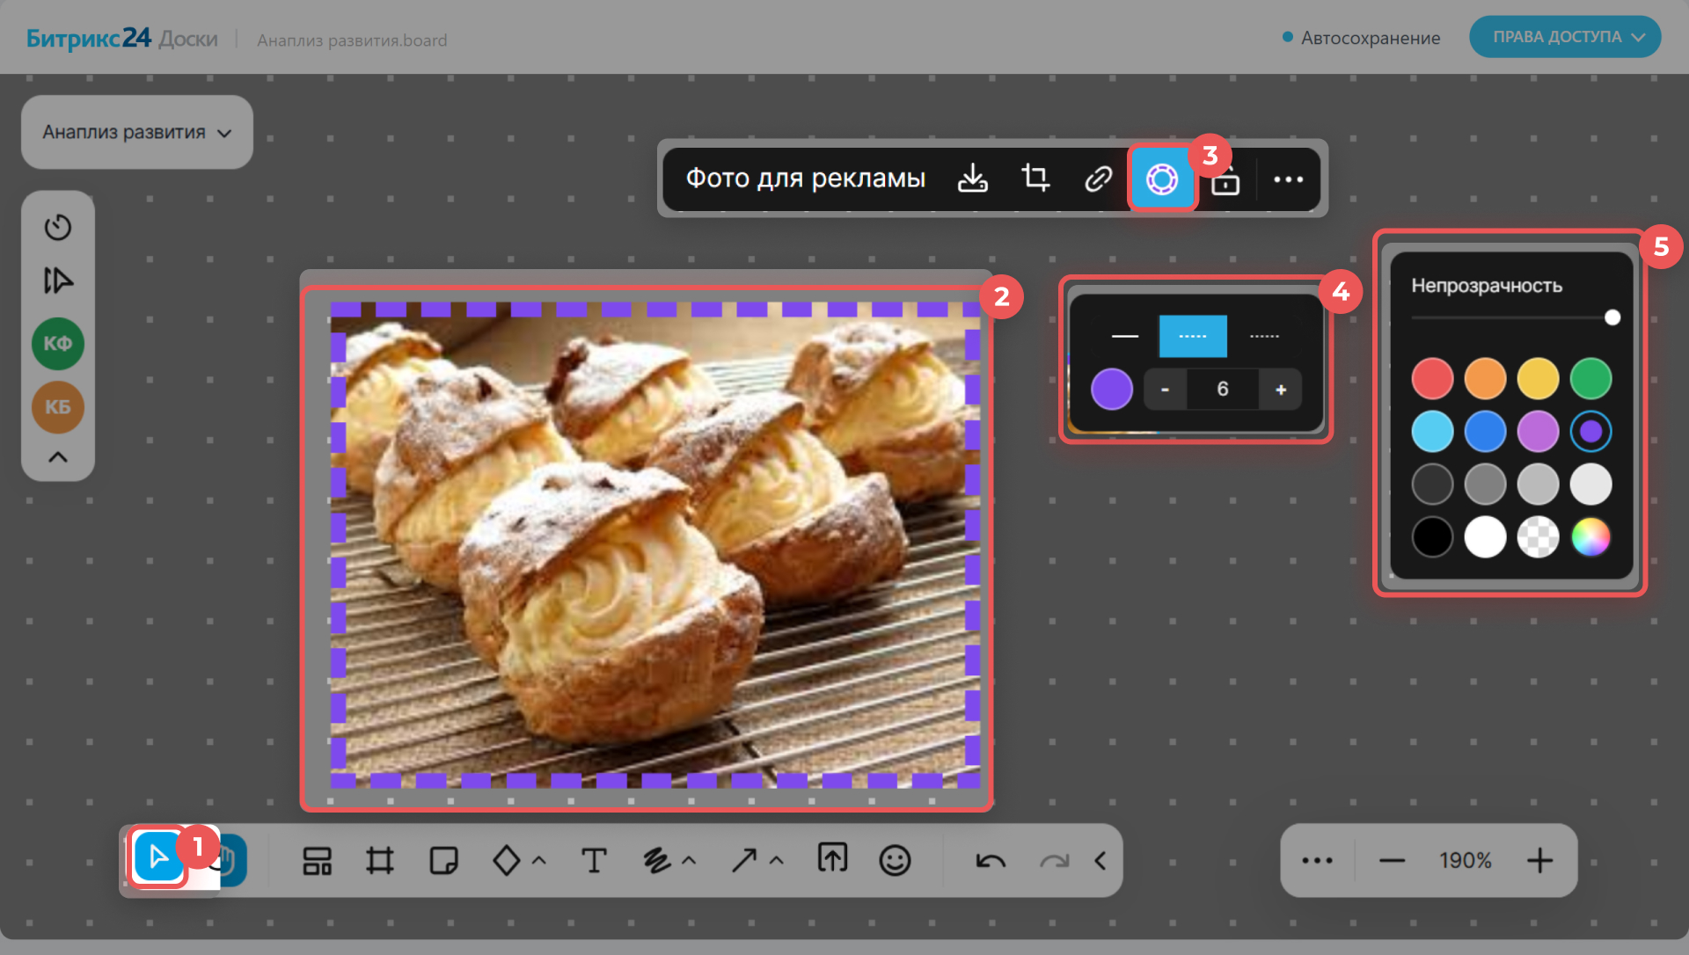Viewport: 1689px width, 955px height.
Task: Open the image toolbar three-dots menu
Action: coord(1288,179)
